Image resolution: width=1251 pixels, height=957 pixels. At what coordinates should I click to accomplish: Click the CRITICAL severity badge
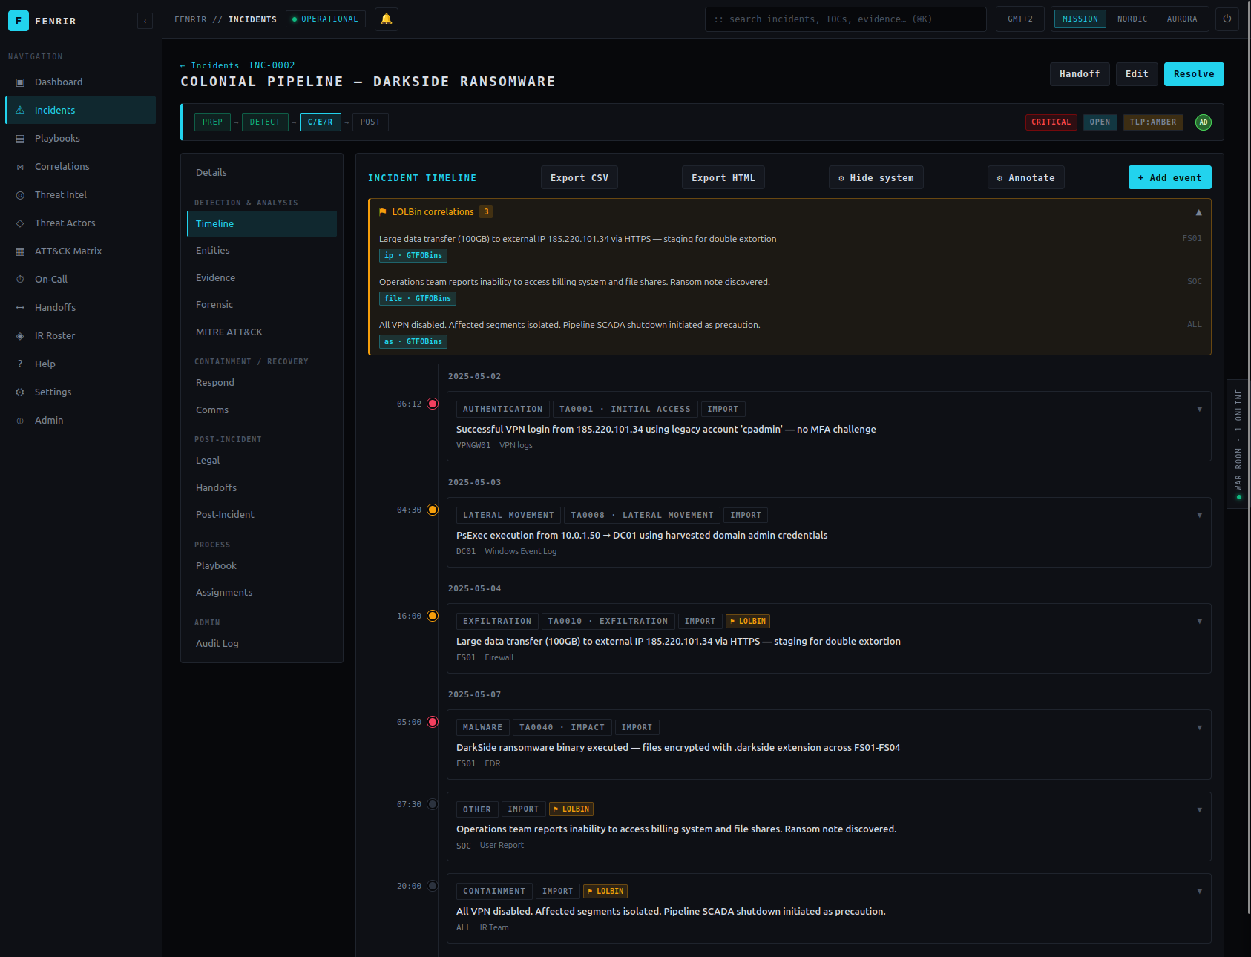1051,122
